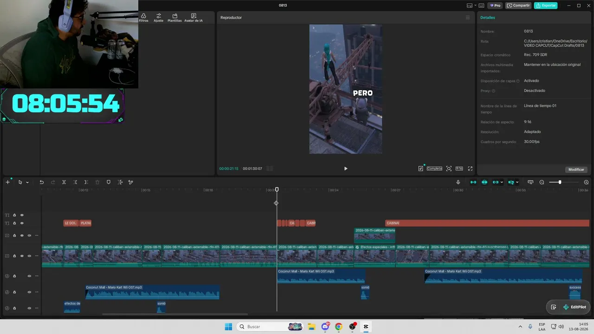This screenshot has width=594, height=334.
Task: Click the timeline playhead marker
Action: coord(277,190)
